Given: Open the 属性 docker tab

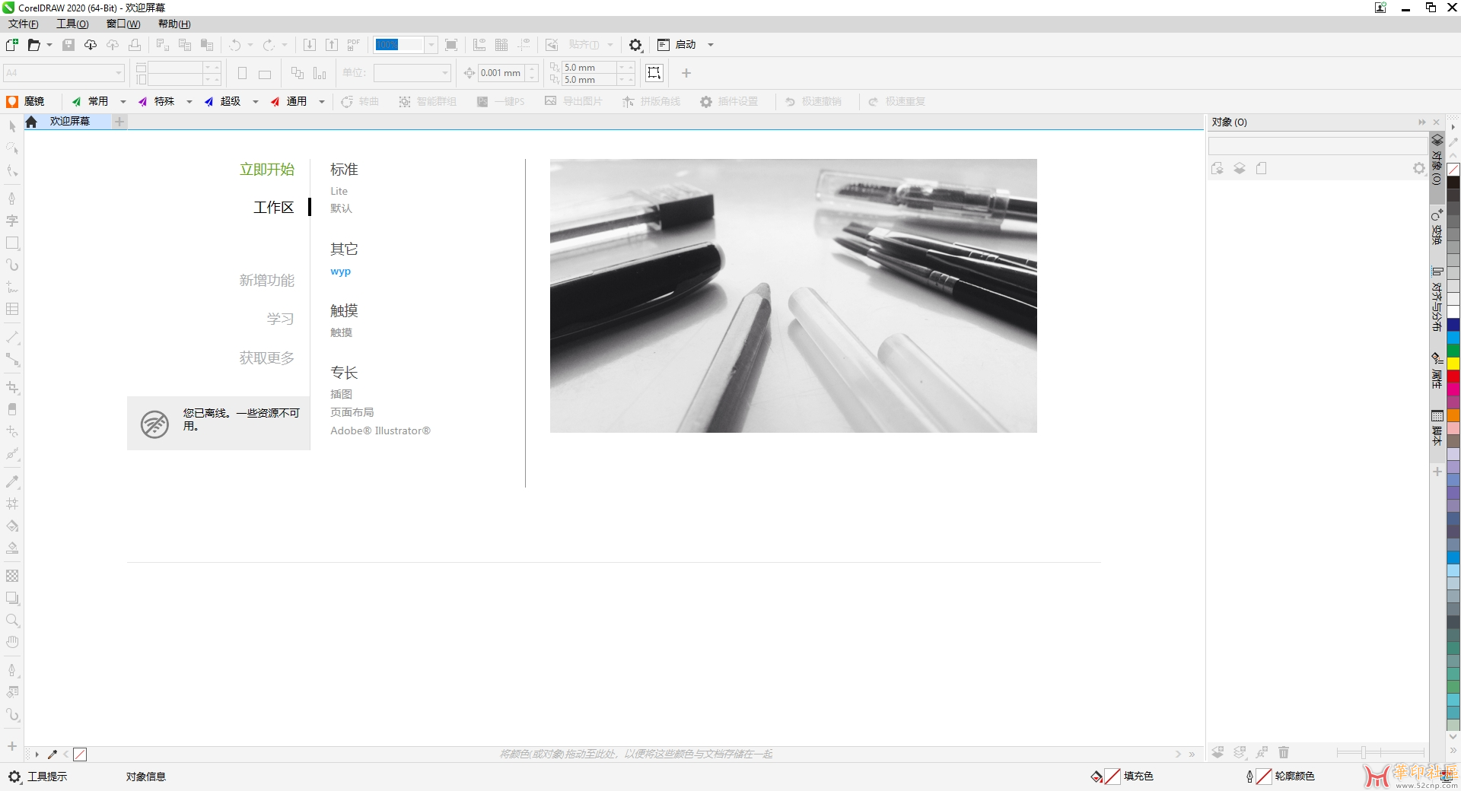Looking at the screenshot, I should pos(1437,370).
